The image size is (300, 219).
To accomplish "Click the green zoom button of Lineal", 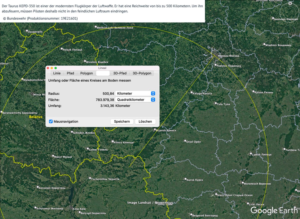I will (56, 68).
